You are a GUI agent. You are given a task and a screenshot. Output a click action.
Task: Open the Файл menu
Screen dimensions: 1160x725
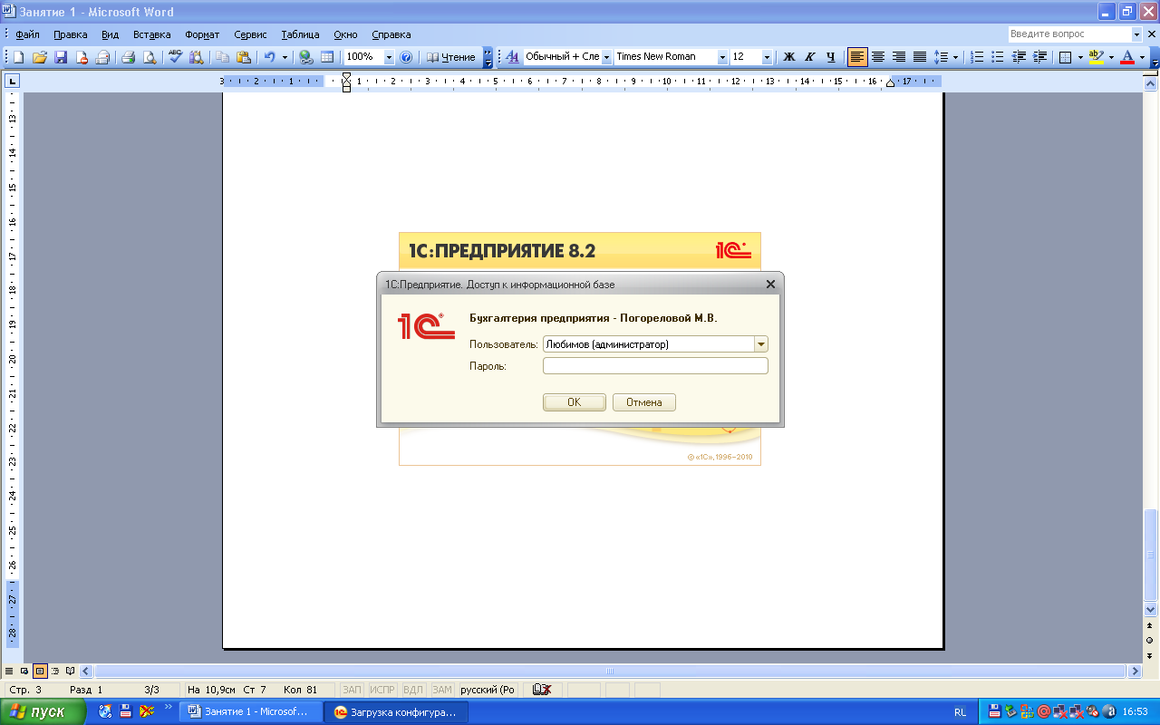27,34
